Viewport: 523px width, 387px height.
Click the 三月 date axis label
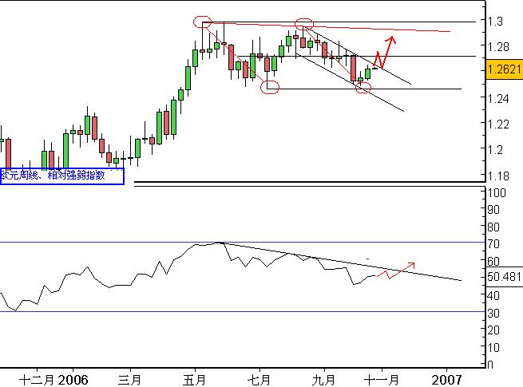pyautogui.click(x=129, y=380)
